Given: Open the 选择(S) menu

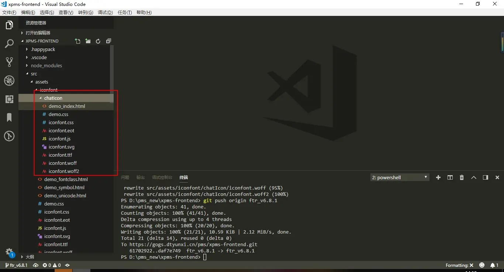Looking at the screenshot, I should click(47, 13).
